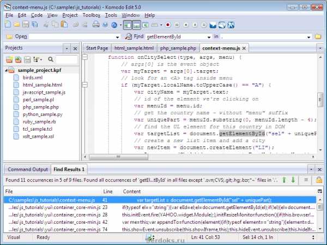
Task: Open the dropdown next to the keyboard-like toolbar icon
Action: [x=161, y=25]
